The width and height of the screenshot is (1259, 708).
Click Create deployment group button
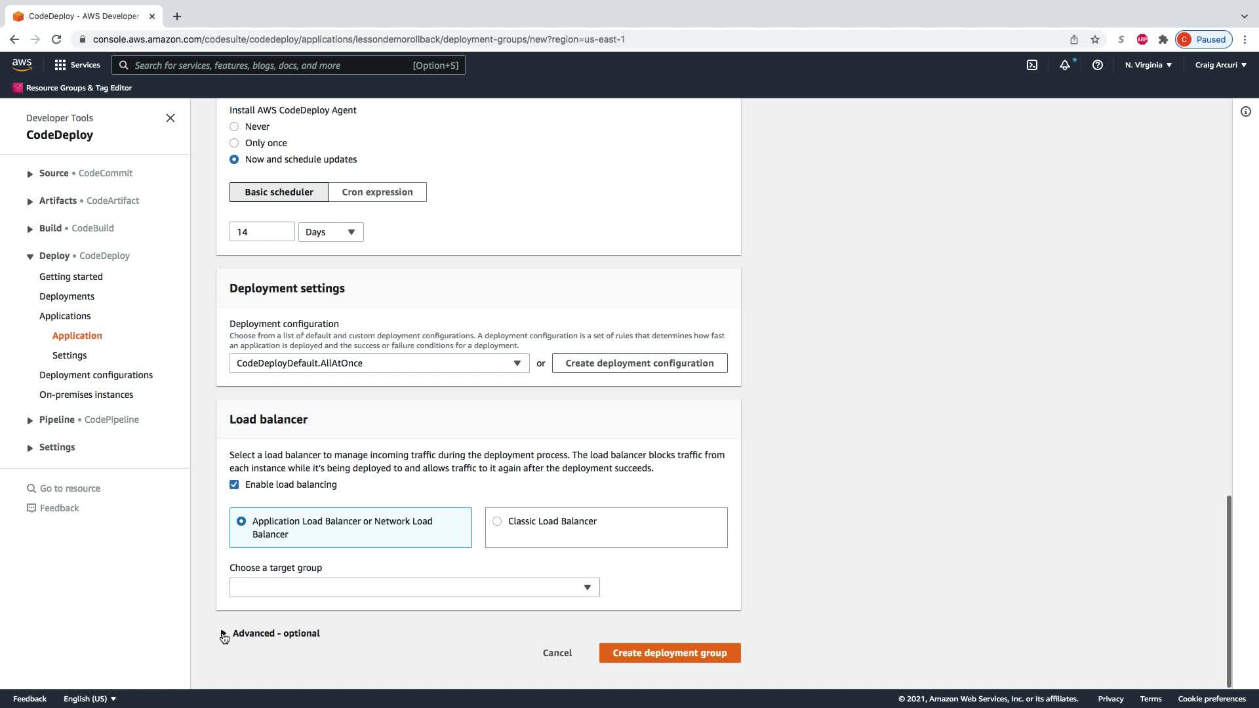click(x=669, y=653)
